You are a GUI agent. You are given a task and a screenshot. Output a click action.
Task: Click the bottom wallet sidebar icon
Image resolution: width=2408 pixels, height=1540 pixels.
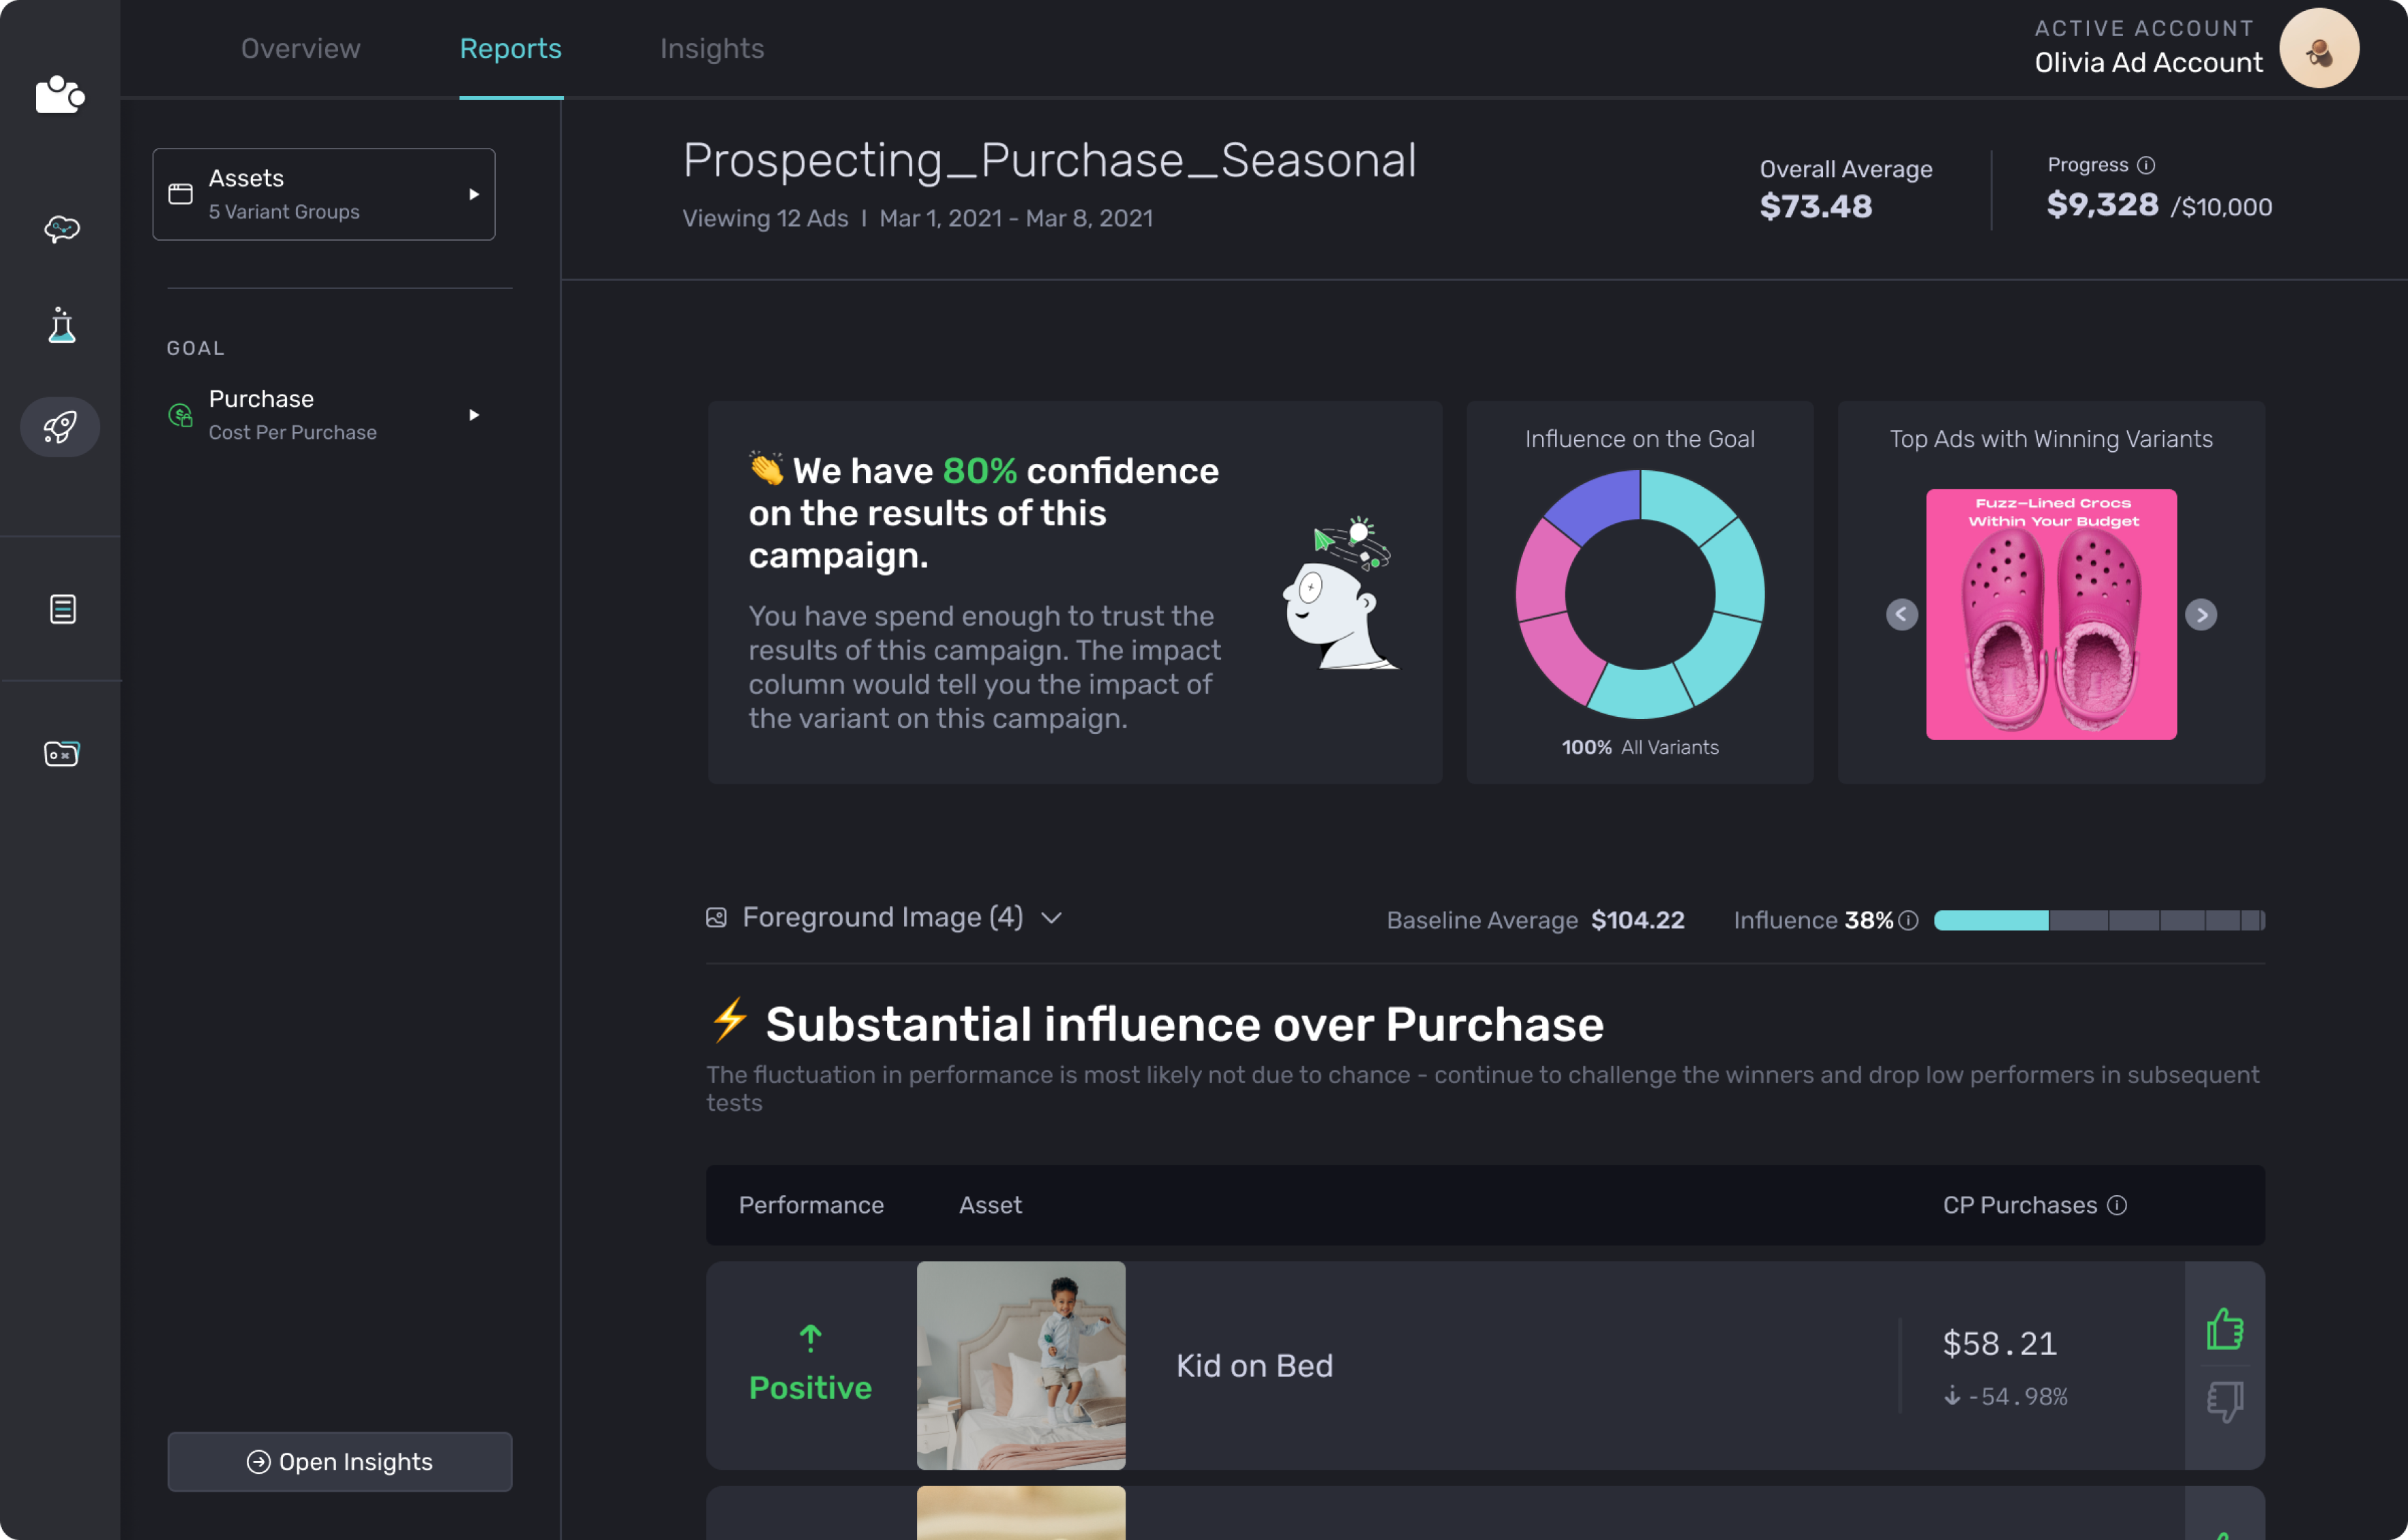point(62,753)
